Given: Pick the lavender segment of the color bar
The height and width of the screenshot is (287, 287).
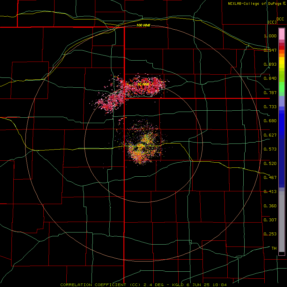Looking at the screenshot, I should (x=282, y=101).
